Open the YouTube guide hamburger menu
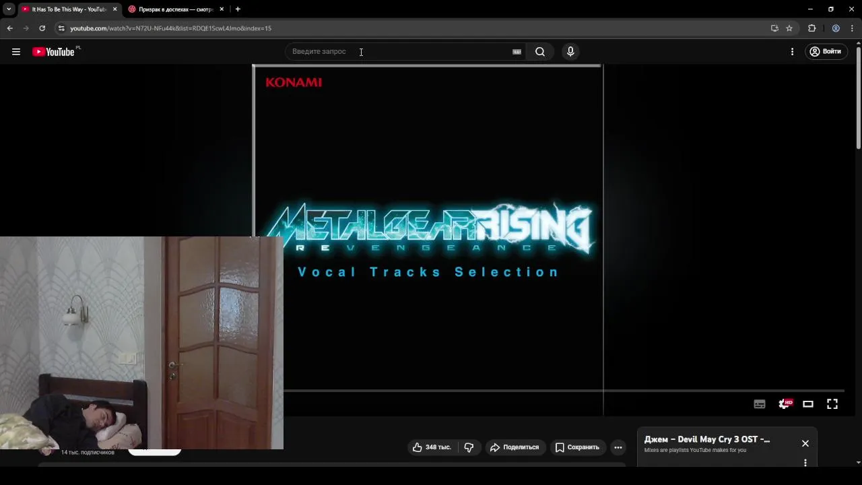The image size is (862, 485). coord(16,52)
